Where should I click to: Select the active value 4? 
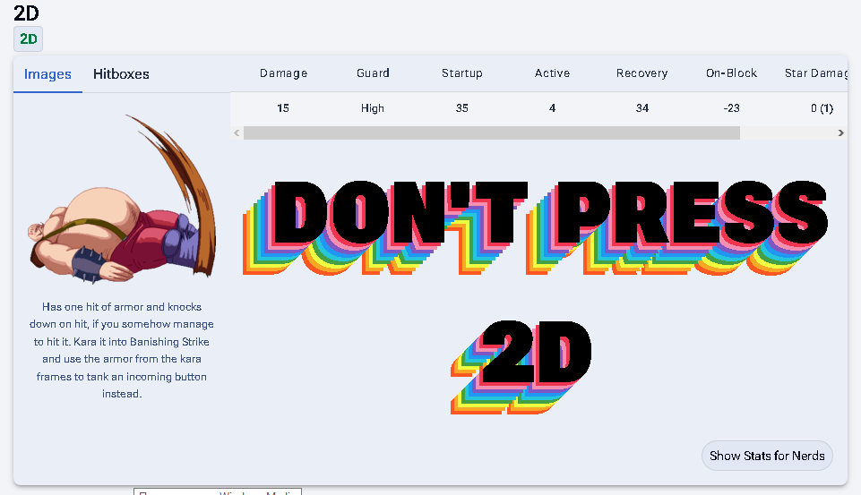[552, 108]
